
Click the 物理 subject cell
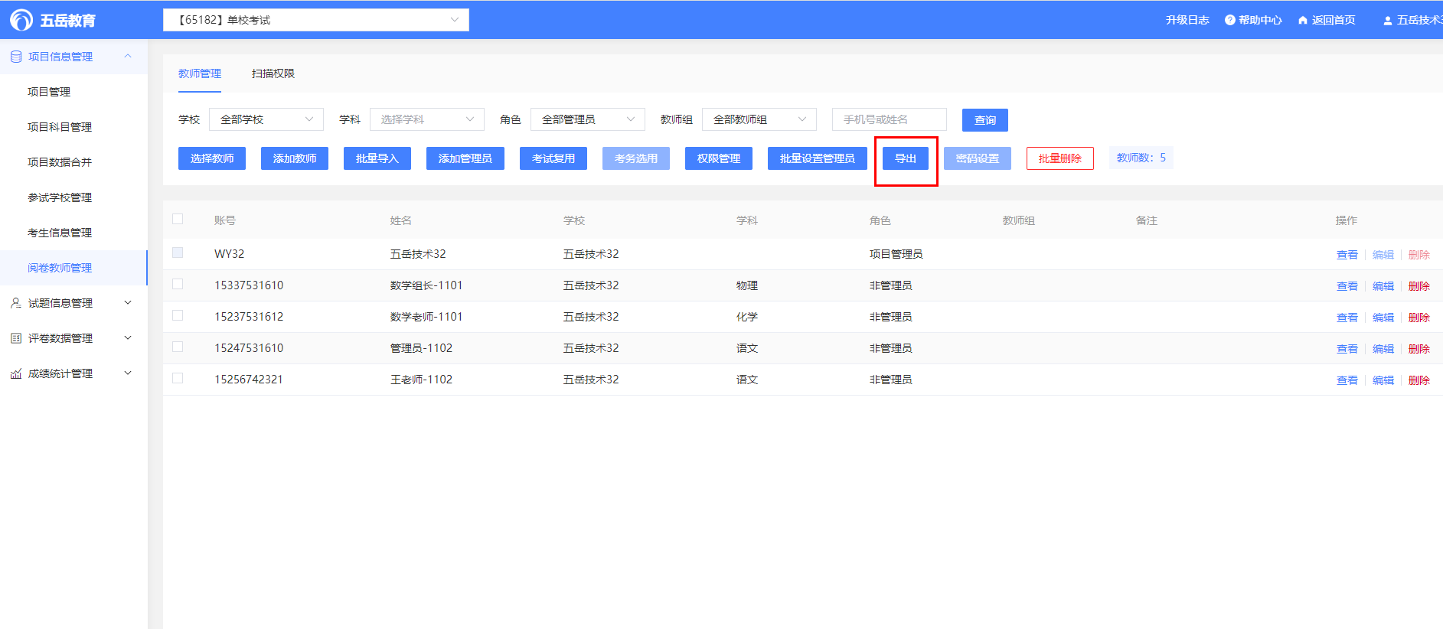click(x=747, y=285)
